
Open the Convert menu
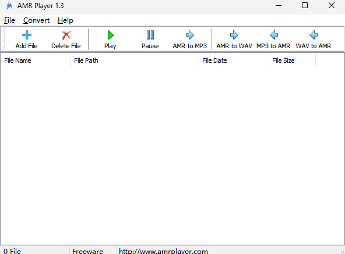[x=36, y=20]
